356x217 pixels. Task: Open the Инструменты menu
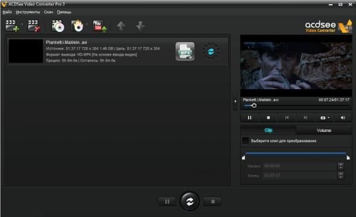(x=28, y=12)
